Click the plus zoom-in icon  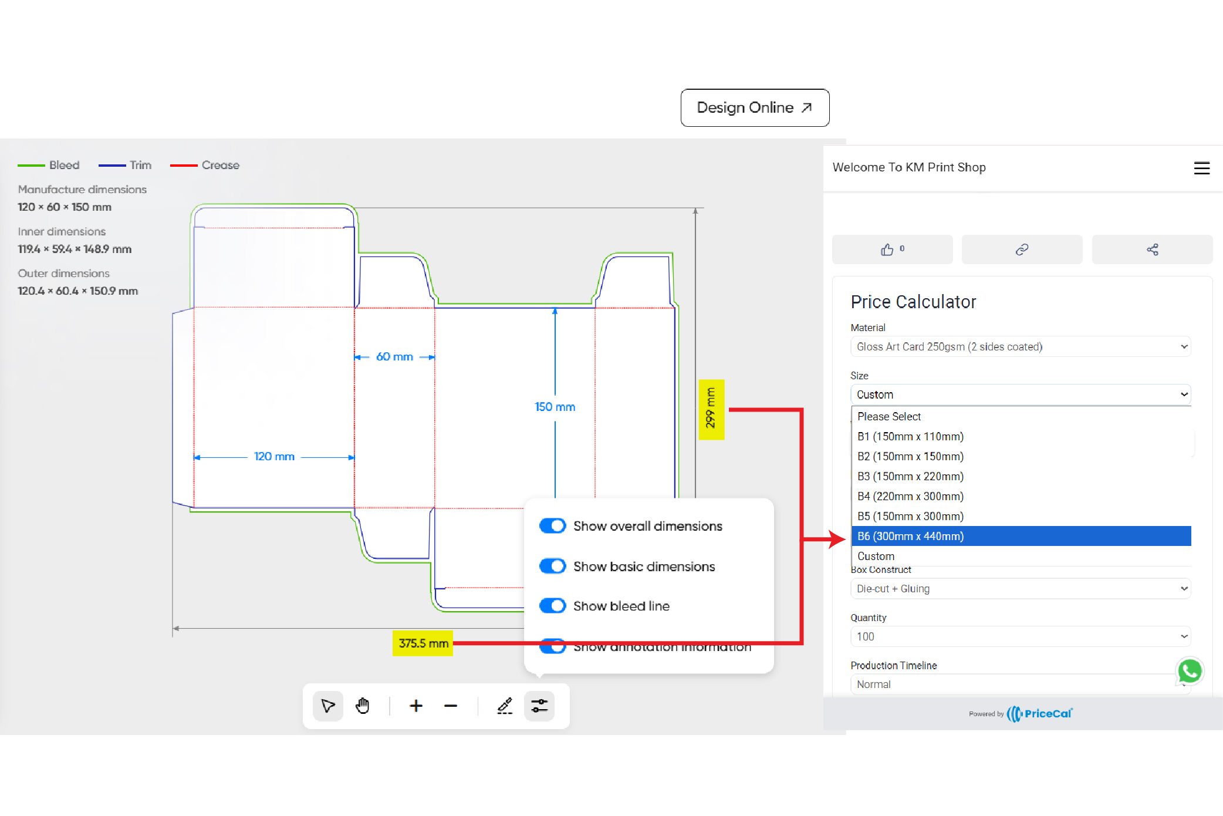click(x=415, y=706)
